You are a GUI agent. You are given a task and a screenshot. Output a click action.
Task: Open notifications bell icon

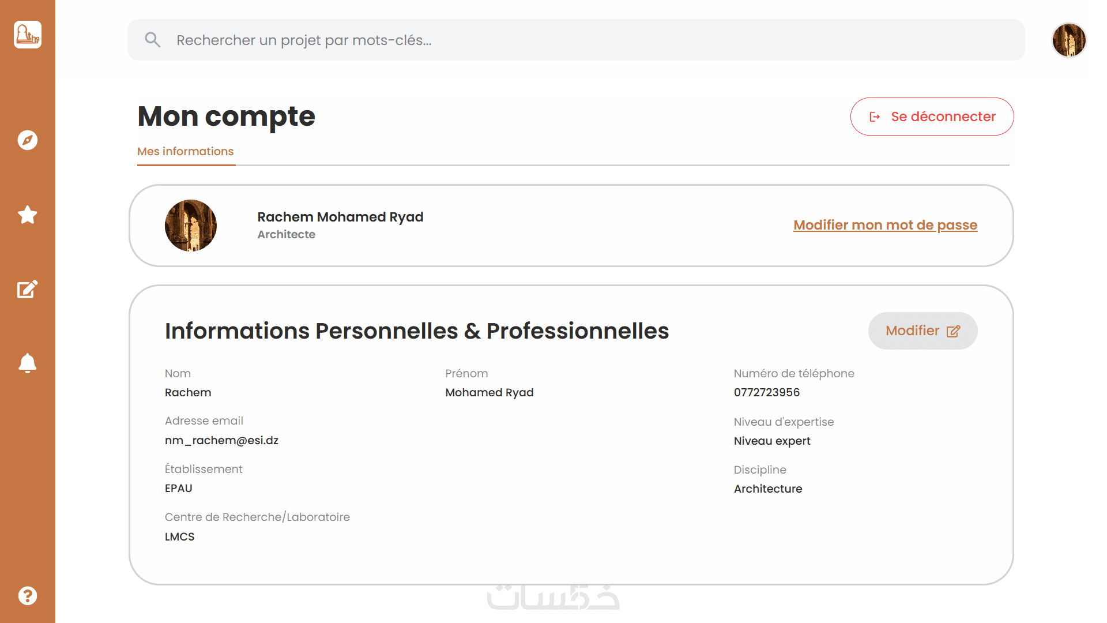click(x=28, y=363)
